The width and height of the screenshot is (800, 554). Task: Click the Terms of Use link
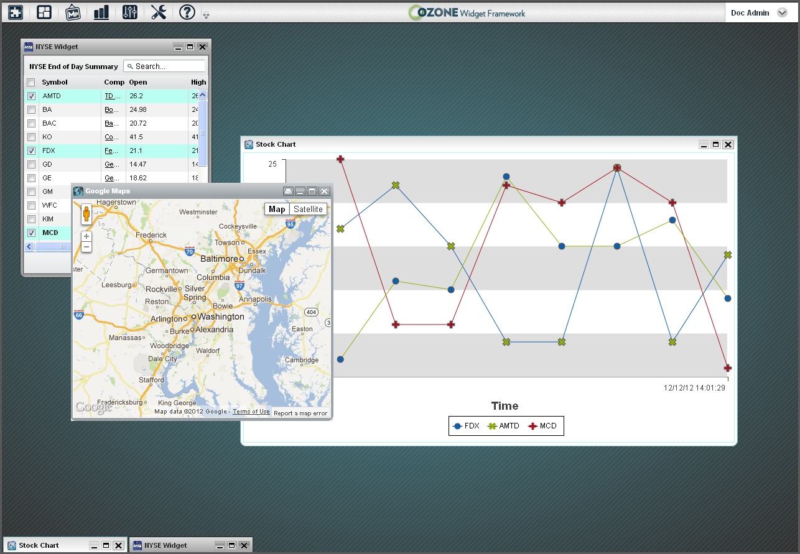251,412
